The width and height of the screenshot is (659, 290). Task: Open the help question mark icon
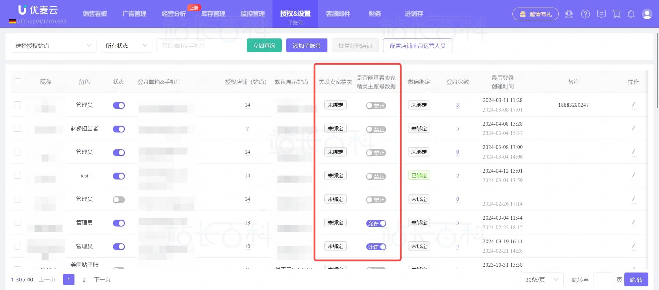click(585, 14)
